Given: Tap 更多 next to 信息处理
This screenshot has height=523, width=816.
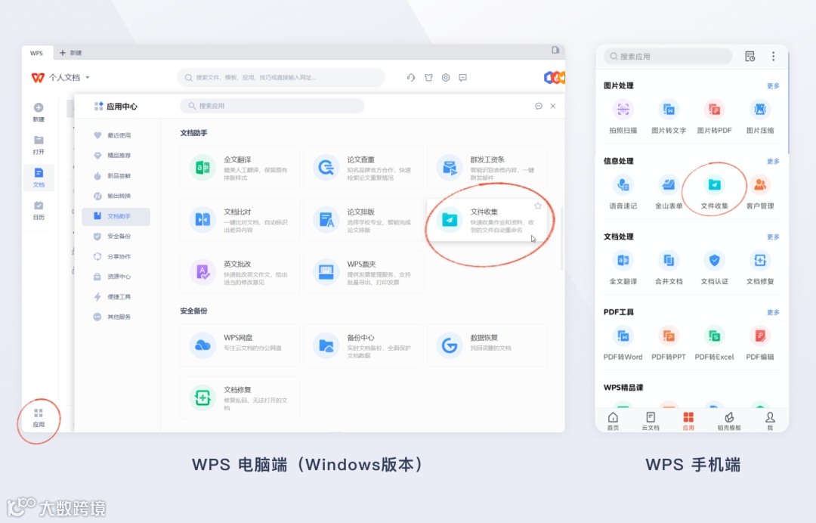Looking at the screenshot, I should click(x=773, y=161).
